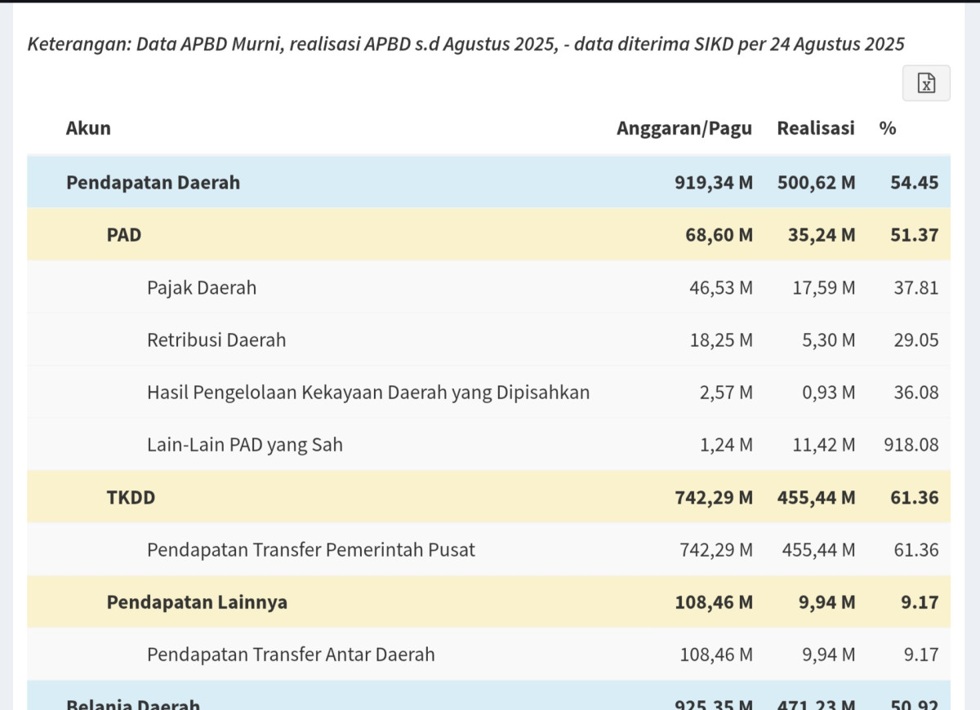The width and height of the screenshot is (980, 710).
Task: Click the 918.08 percentage value
Action: (911, 445)
